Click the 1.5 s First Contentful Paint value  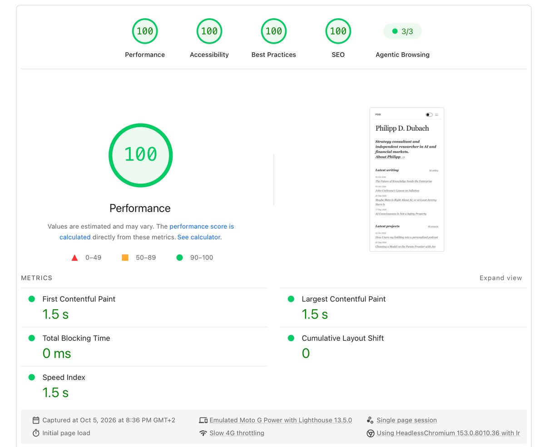pyautogui.click(x=55, y=314)
